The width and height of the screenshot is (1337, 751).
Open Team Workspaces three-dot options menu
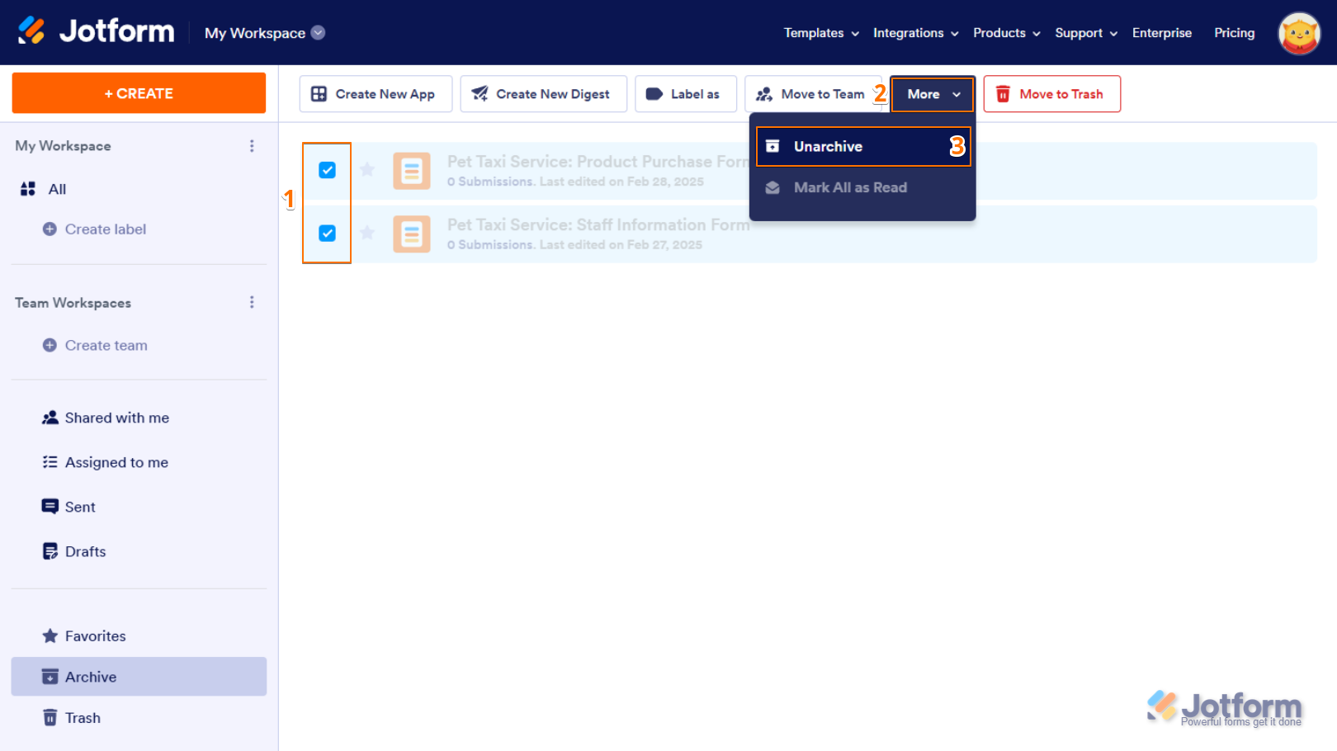click(x=252, y=303)
